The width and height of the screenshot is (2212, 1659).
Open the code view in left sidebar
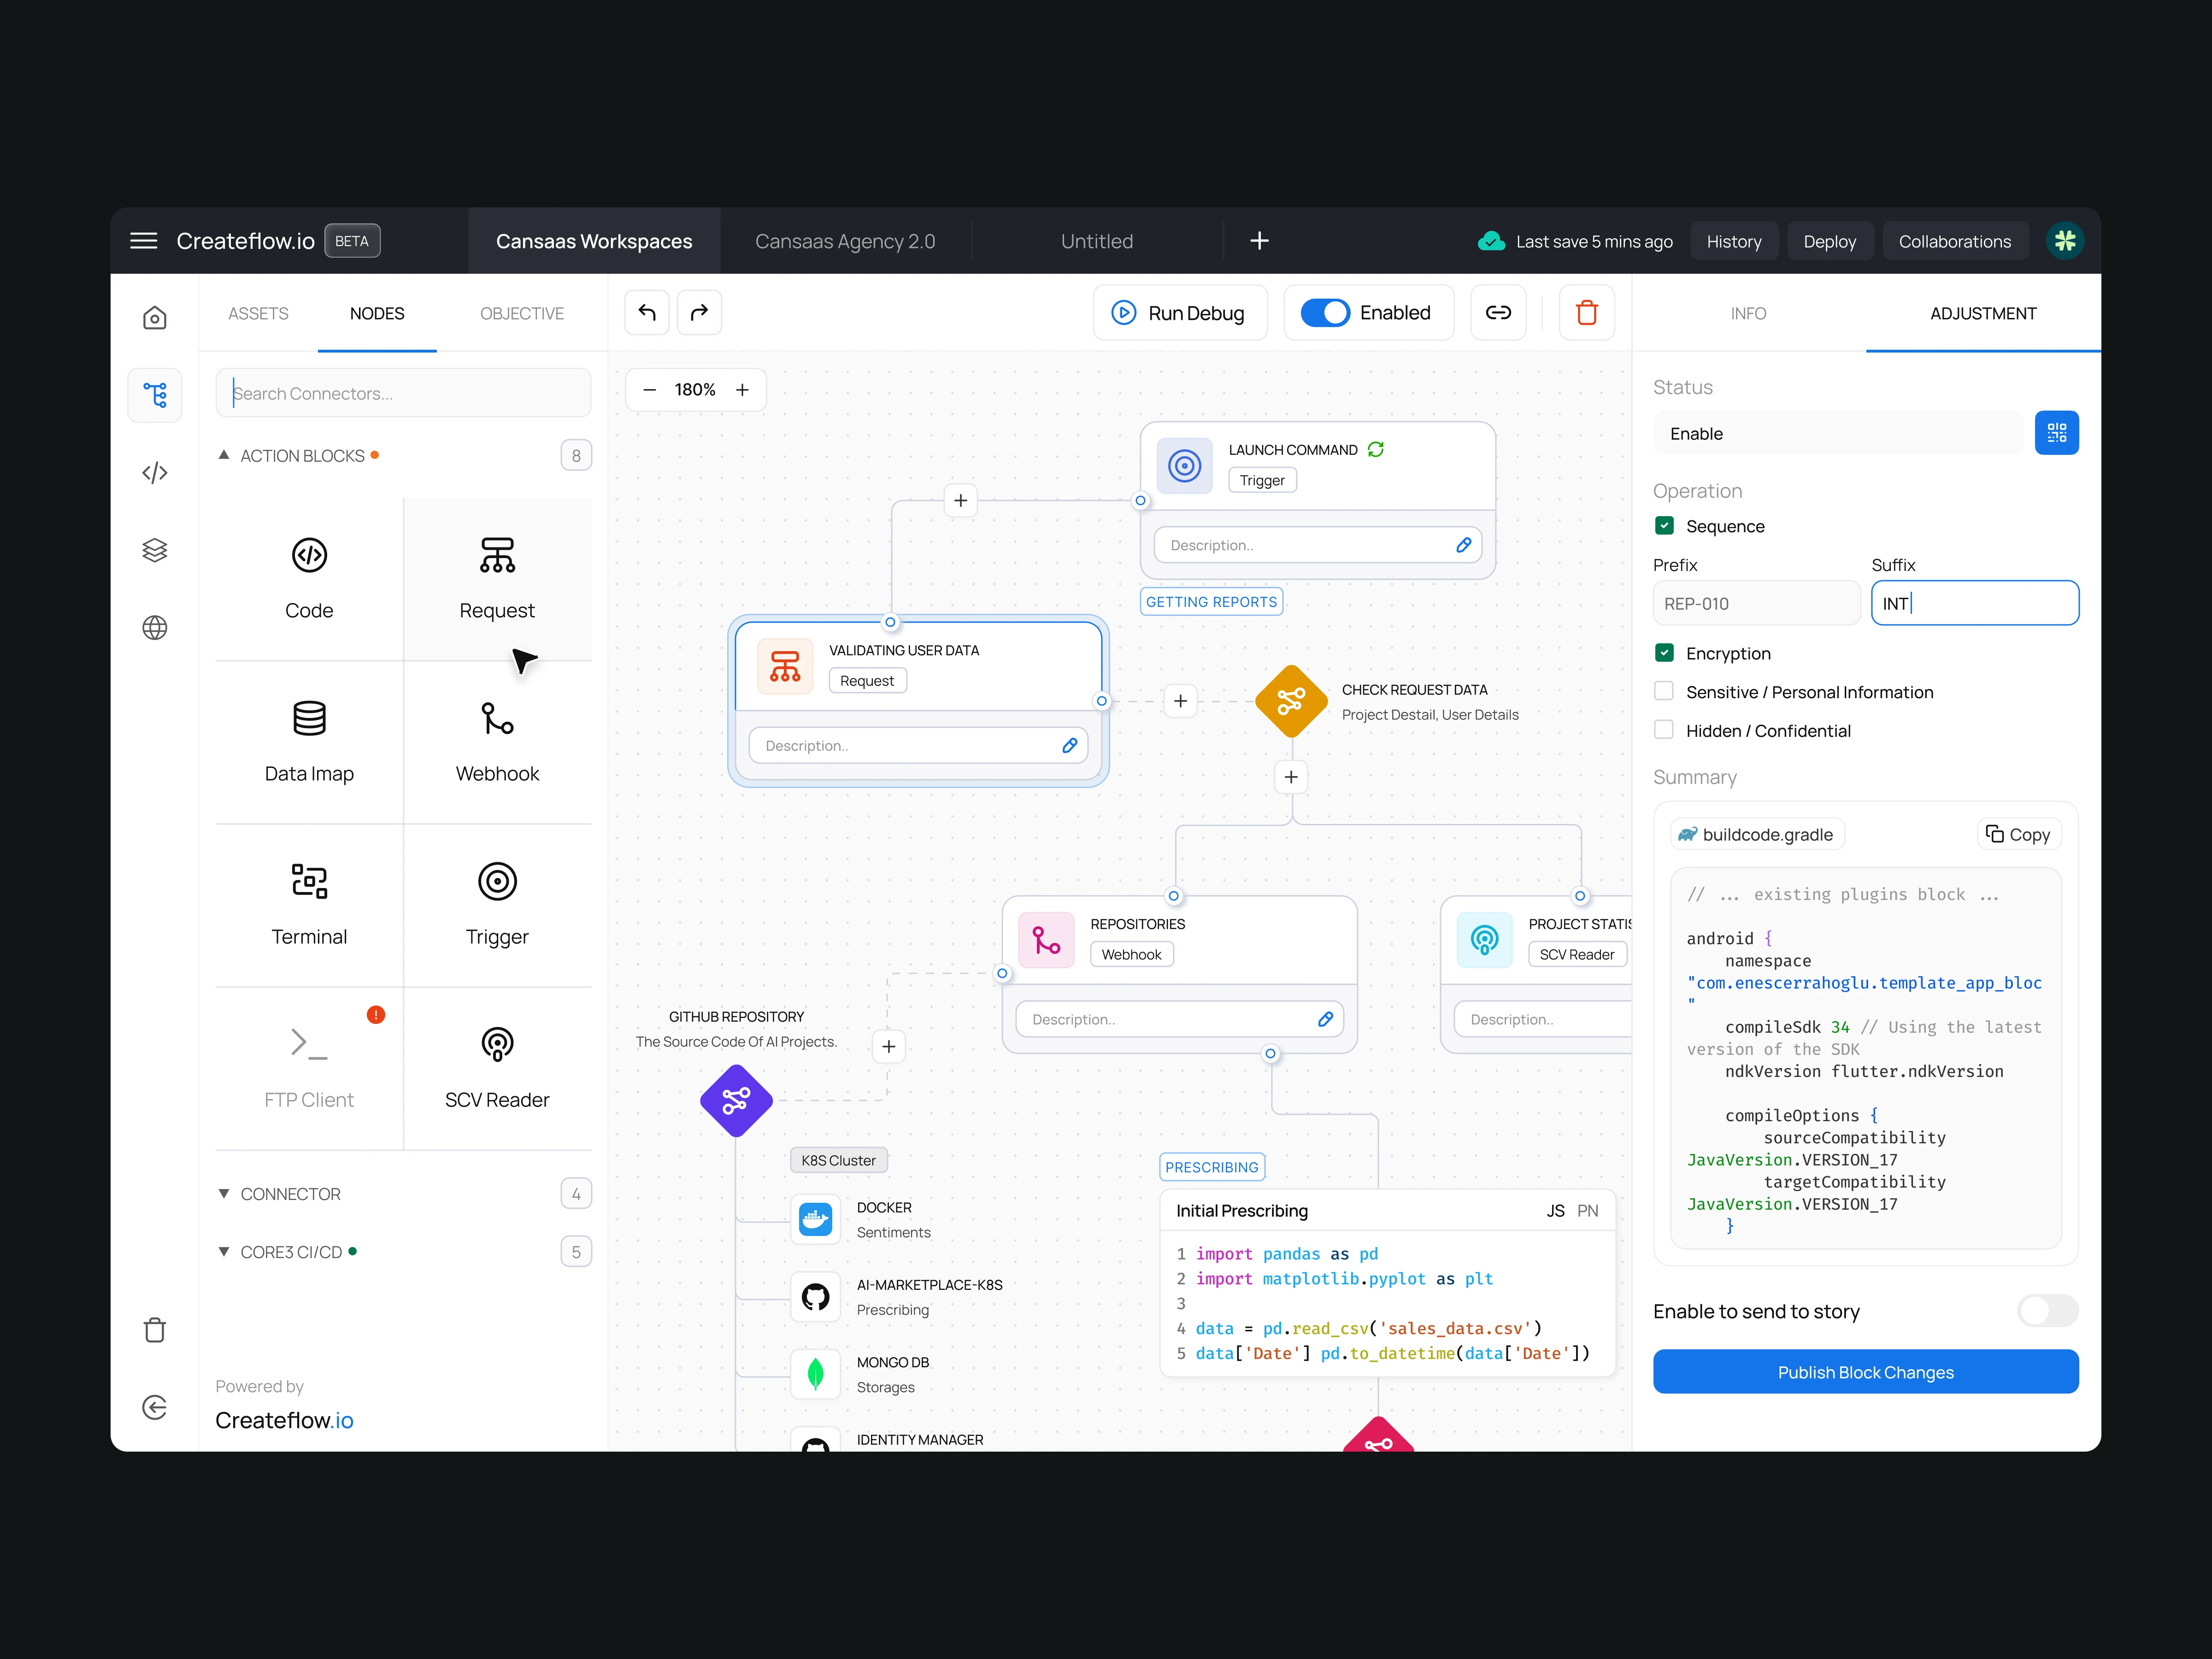155,473
